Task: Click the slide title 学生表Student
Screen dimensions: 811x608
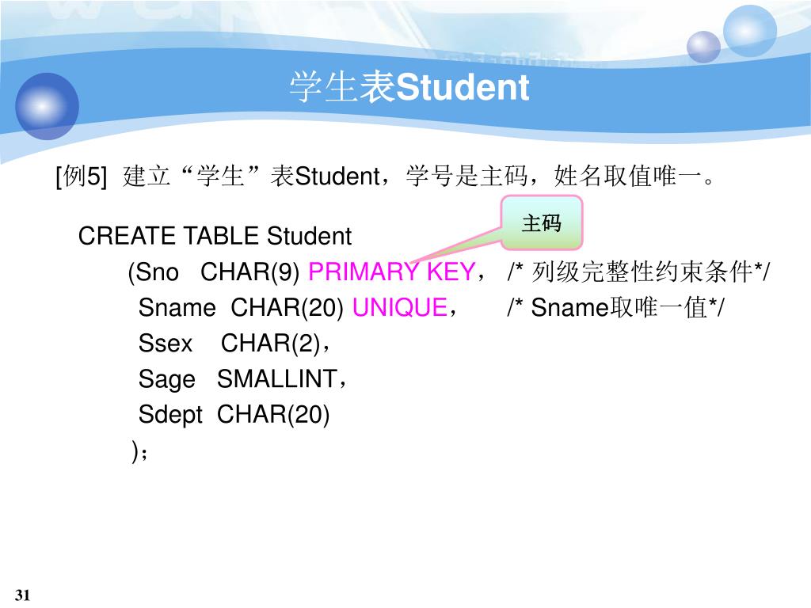Action: (409, 86)
